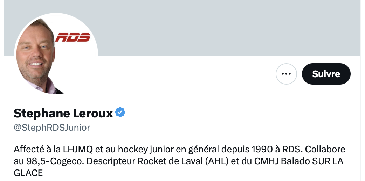
Task: Click the @StephRDSJunior handle
Action: (52, 128)
